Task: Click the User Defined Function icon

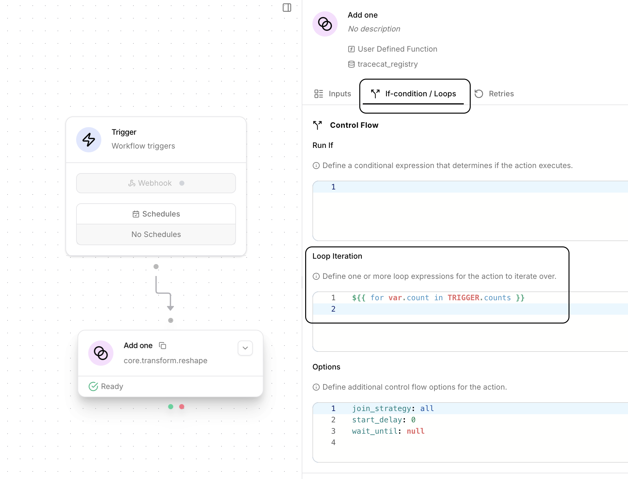Action: pyautogui.click(x=351, y=49)
